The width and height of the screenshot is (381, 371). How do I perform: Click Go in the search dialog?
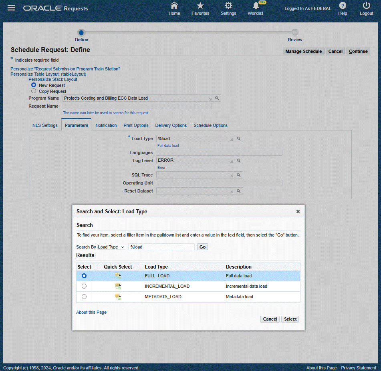tap(202, 247)
